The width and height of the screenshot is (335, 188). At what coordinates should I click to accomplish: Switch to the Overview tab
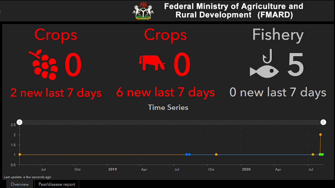20,184
